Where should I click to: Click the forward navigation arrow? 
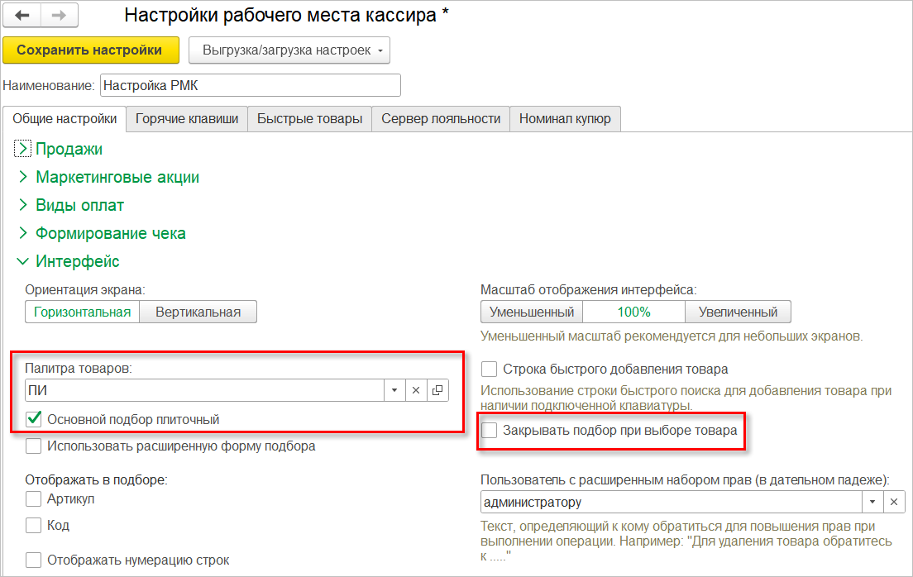point(60,16)
